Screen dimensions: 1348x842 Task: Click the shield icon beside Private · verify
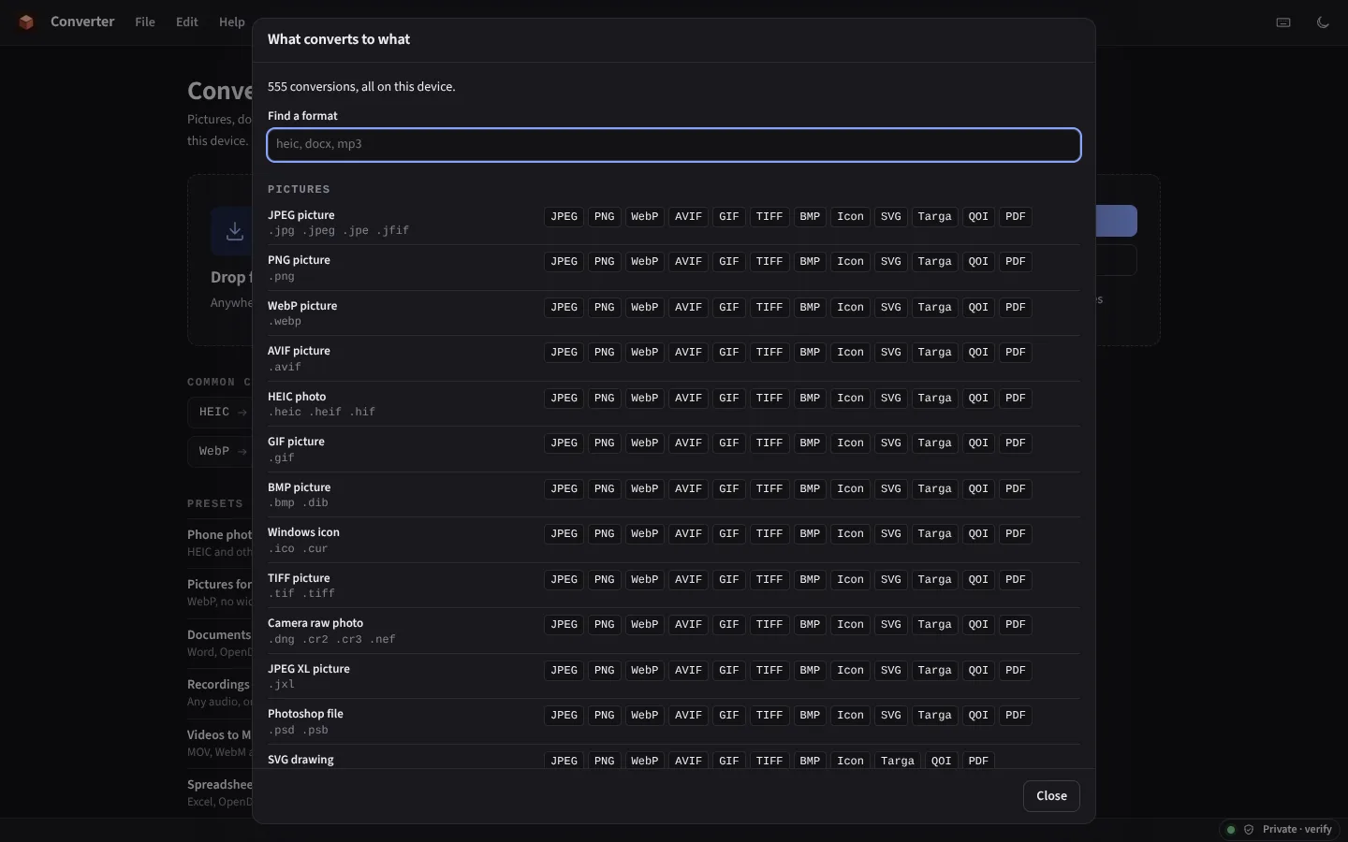1248,829
